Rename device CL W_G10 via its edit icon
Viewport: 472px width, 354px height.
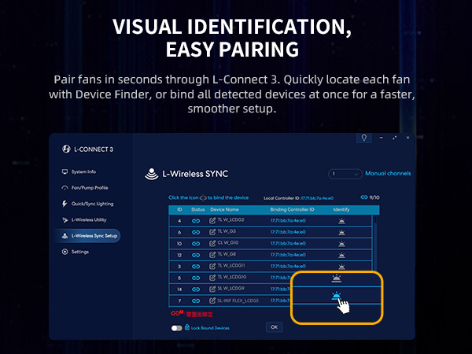point(212,243)
